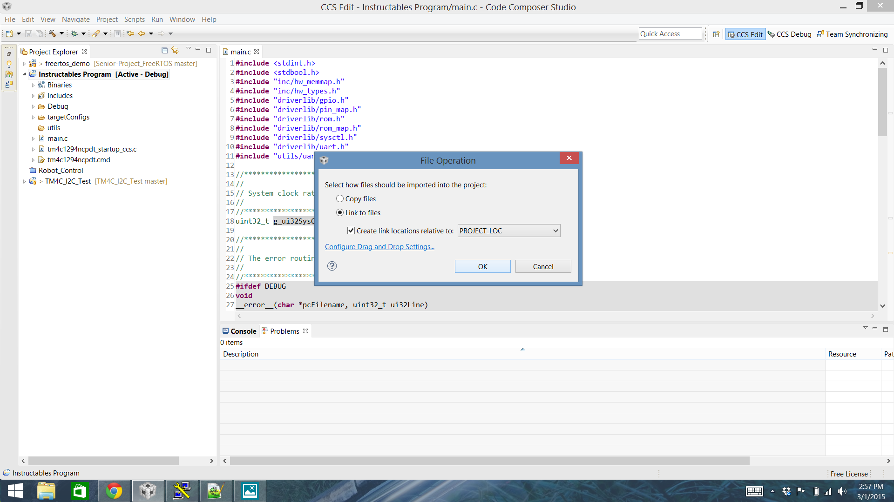Select the Copy files radio button

point(340,198)
